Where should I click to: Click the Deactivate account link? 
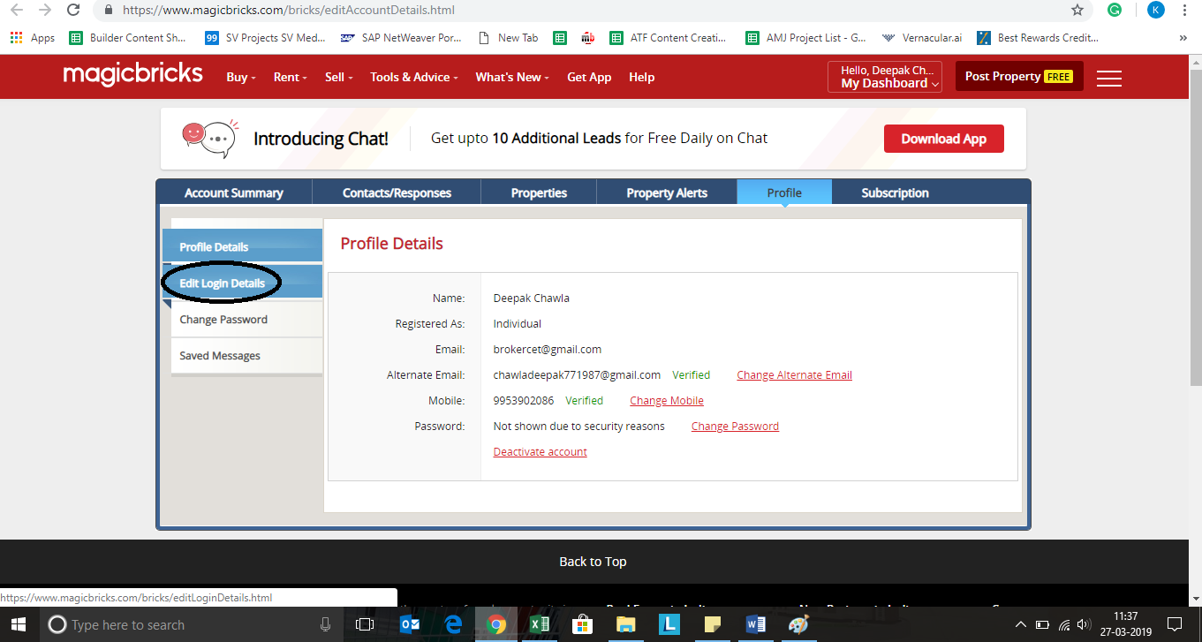[540, 452]
